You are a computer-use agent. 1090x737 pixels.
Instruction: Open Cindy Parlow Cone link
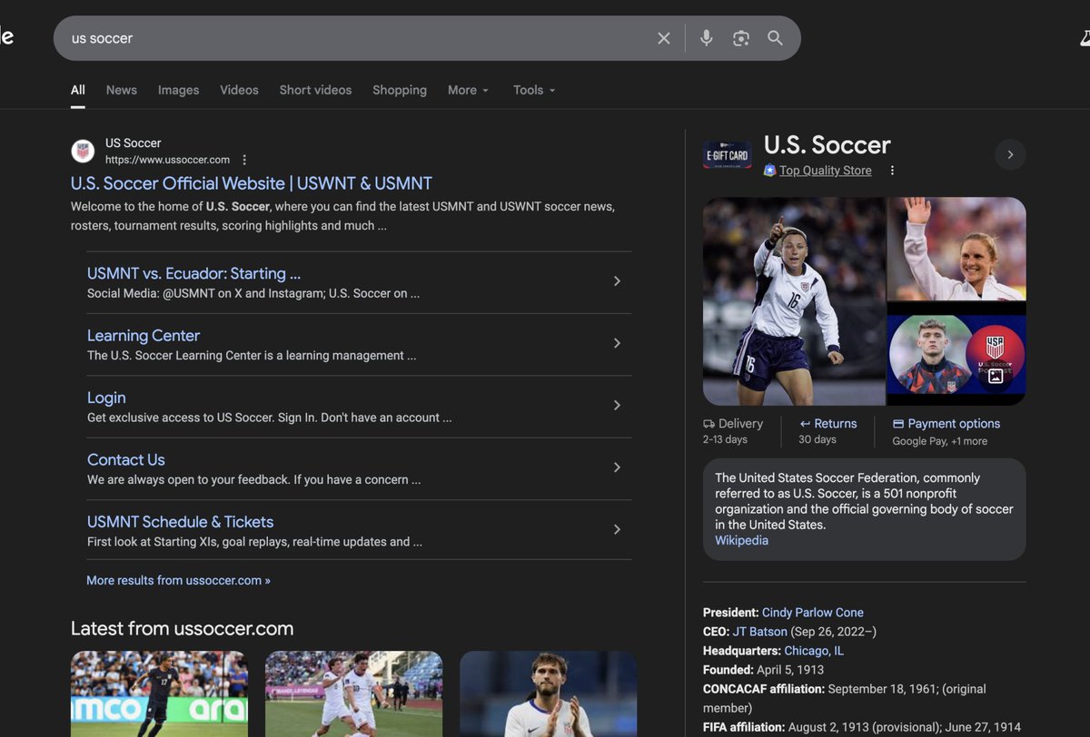pos(813,613)
